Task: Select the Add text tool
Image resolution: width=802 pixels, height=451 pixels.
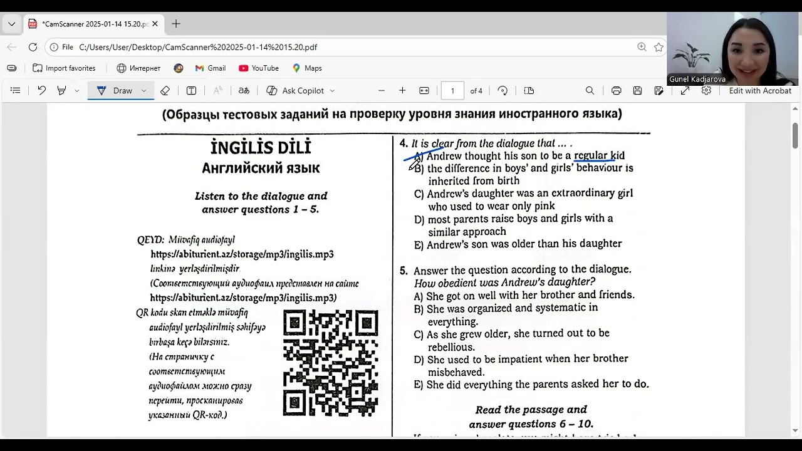Action: (192, 91)
